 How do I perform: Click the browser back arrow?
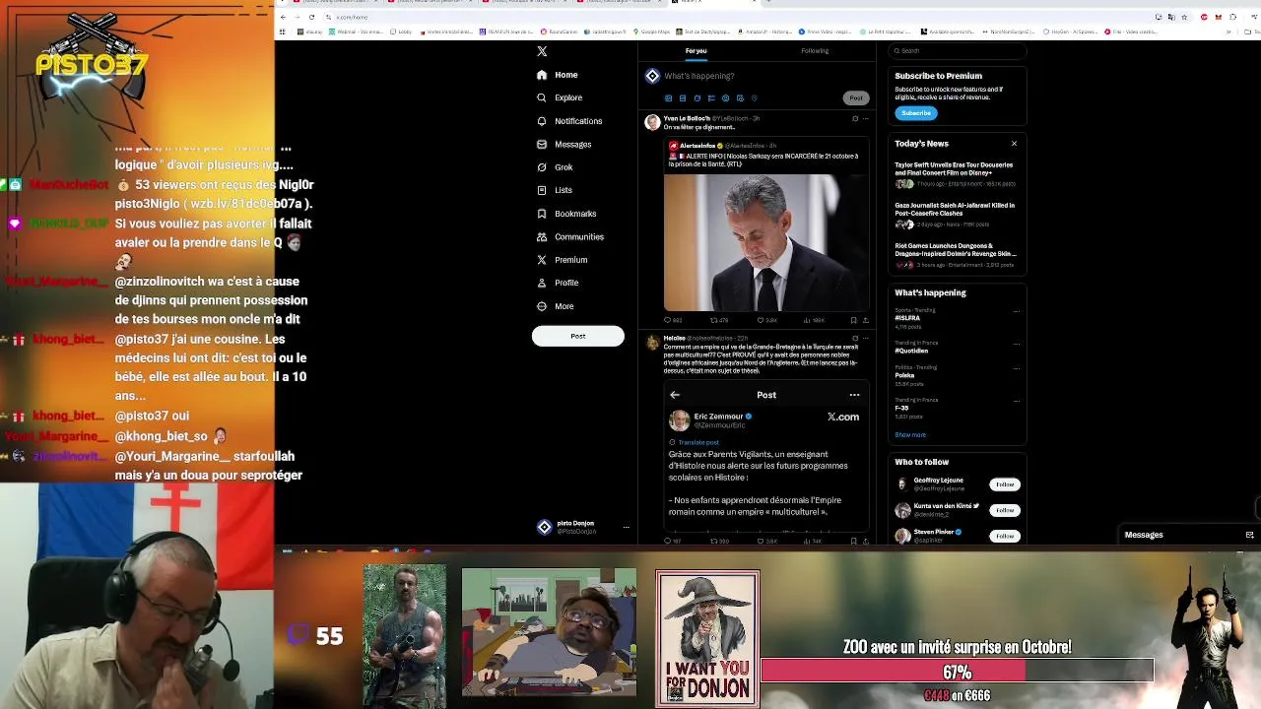click(x=284, y=17)
